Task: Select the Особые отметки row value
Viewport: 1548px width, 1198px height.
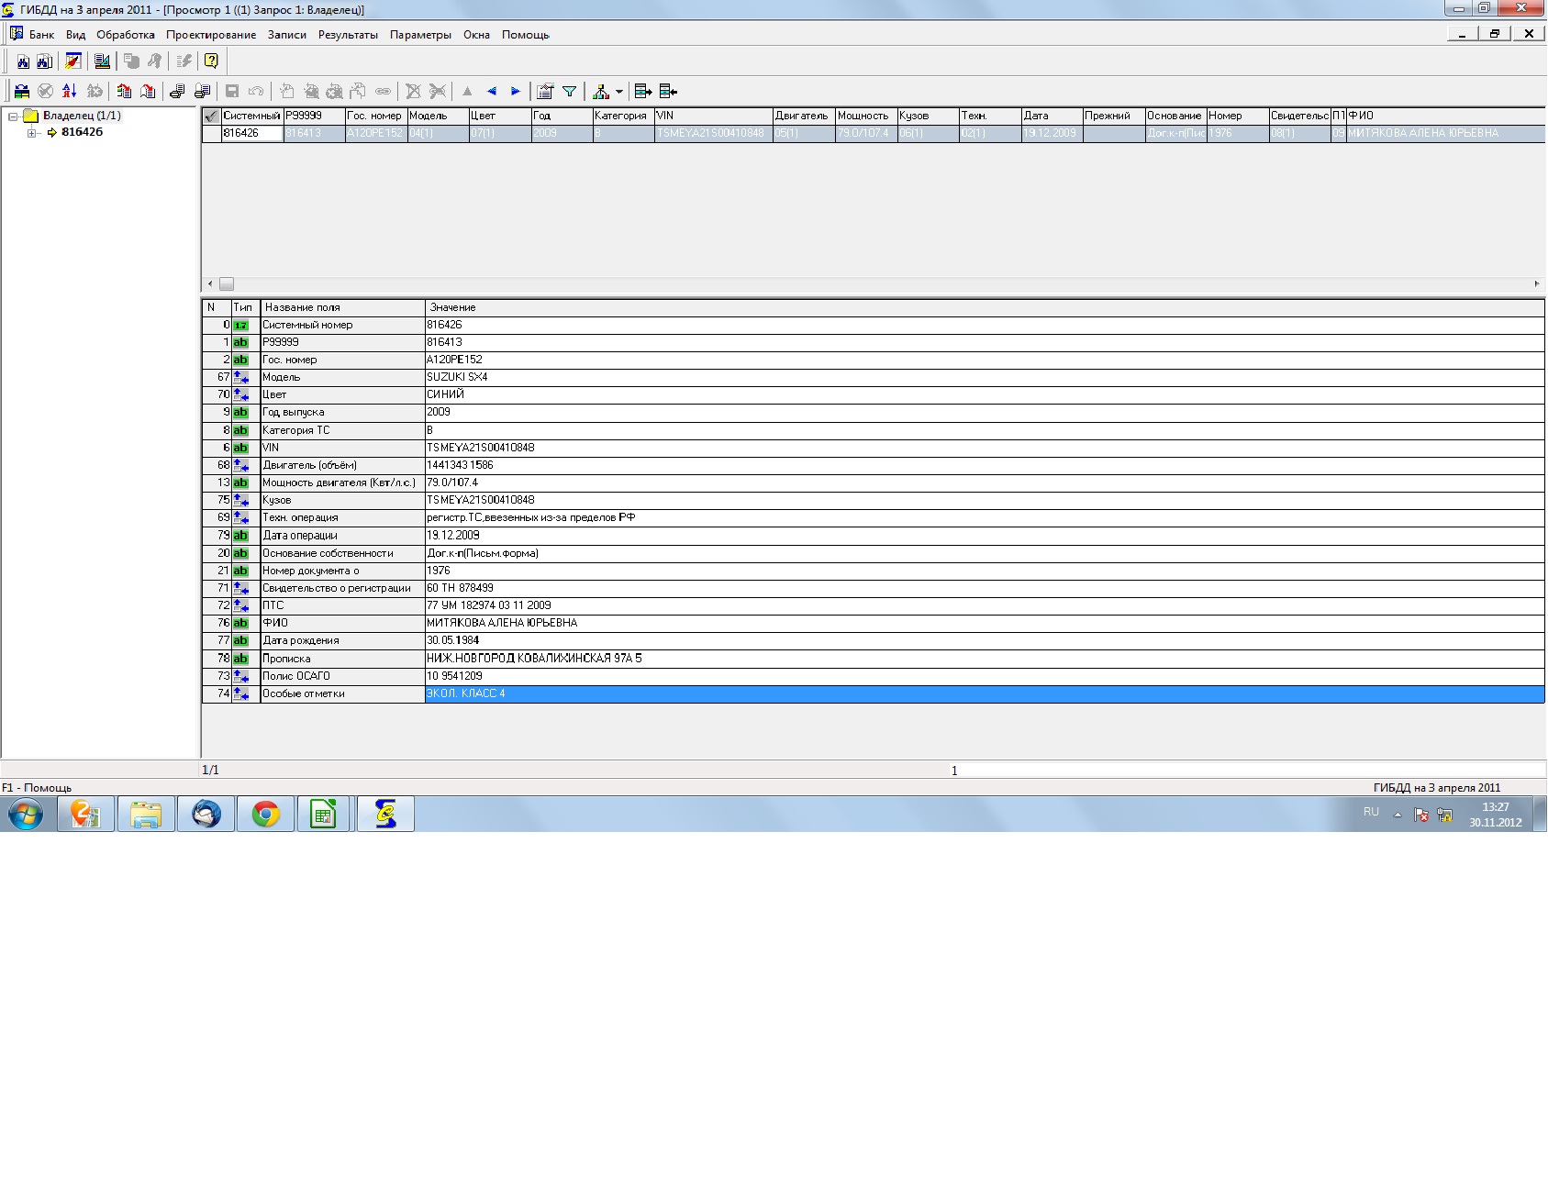Action: tap(984, 694)
